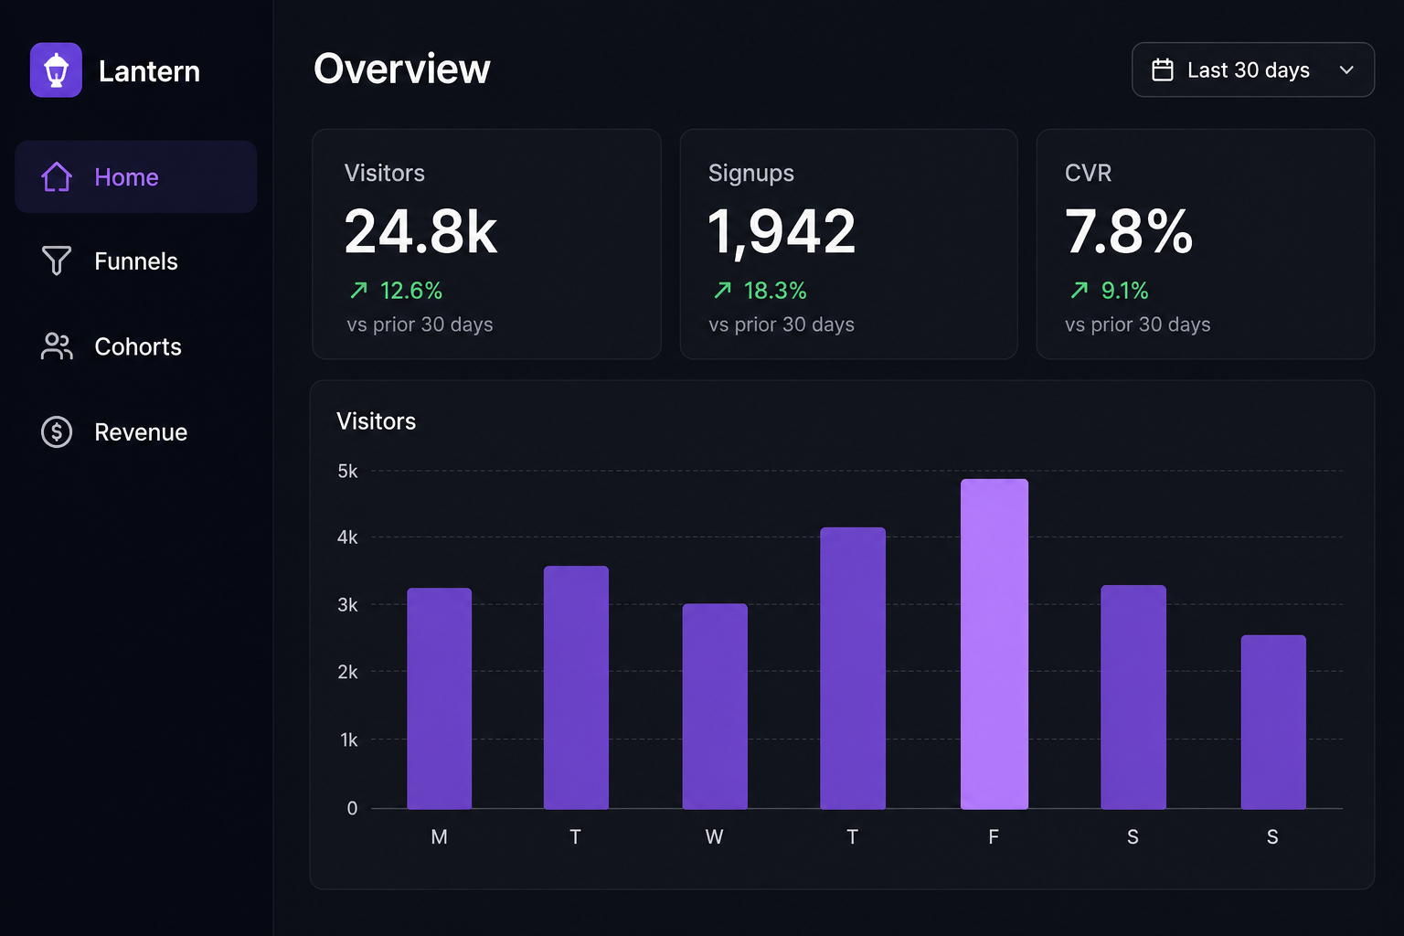Click the Funnels filter icon
The width and height of the screenshot is (1404, 936).
pyautogui.click(x=57, y=261)
